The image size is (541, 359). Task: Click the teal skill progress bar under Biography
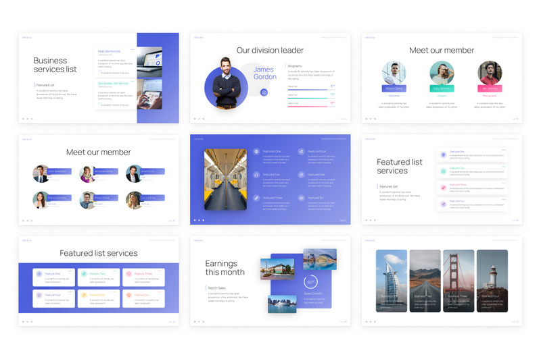311,98
